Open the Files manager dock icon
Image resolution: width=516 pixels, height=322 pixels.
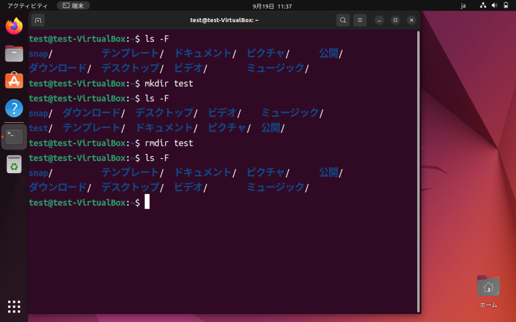pos(14,53)
